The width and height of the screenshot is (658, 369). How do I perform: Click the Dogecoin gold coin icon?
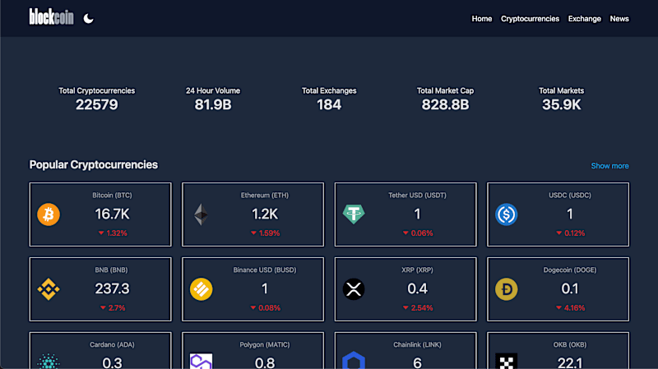pos(506,289)
